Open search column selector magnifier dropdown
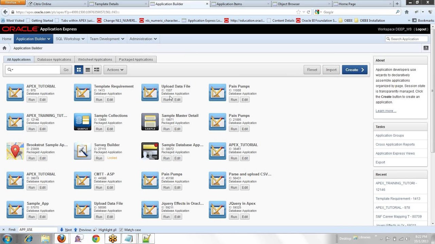The image size is (435, 244). point(10,70)
